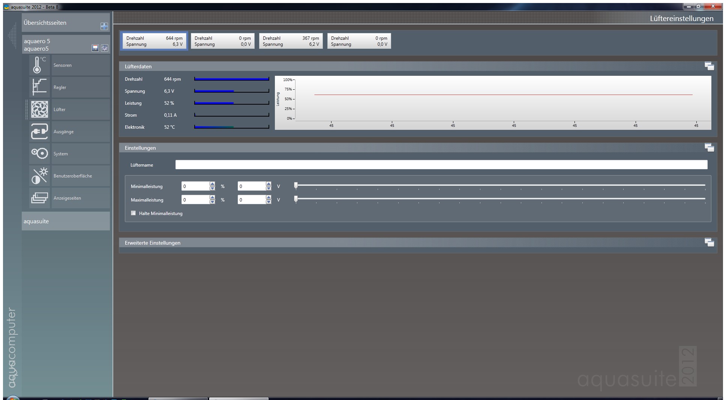Select the aquaero 5 device header

[x=66, y=45]
